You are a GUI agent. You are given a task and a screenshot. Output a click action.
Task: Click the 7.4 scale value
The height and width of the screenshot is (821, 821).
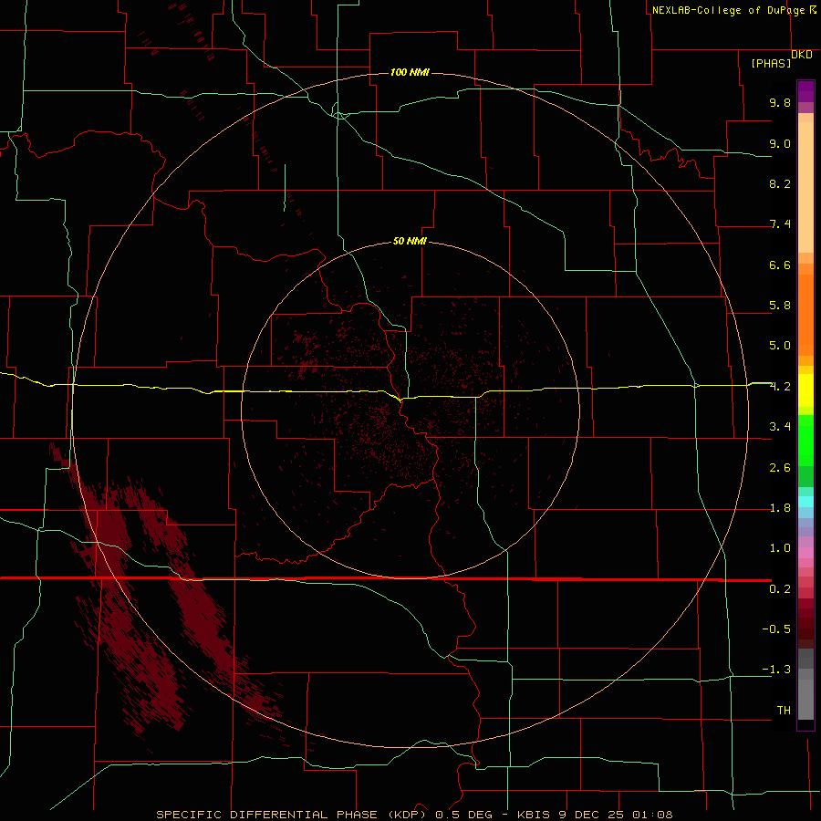[x=780, y=224]
